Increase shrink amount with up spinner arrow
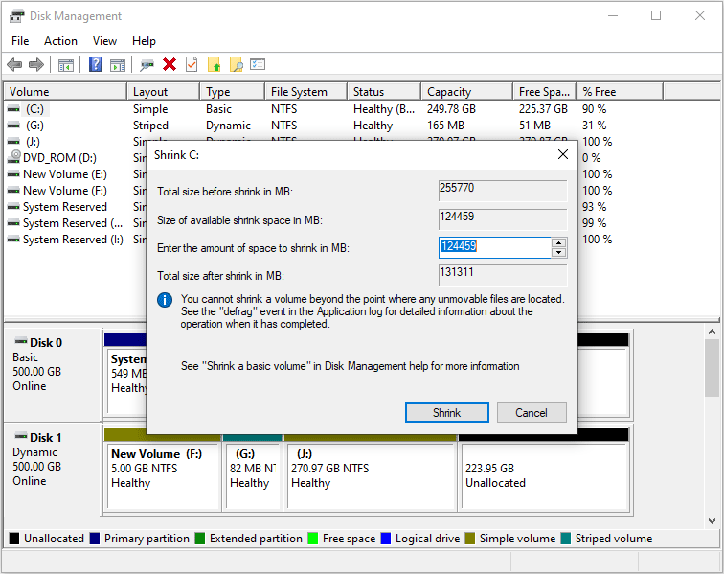724x574 pixels. pyautogui.click(x=558, y=243)
